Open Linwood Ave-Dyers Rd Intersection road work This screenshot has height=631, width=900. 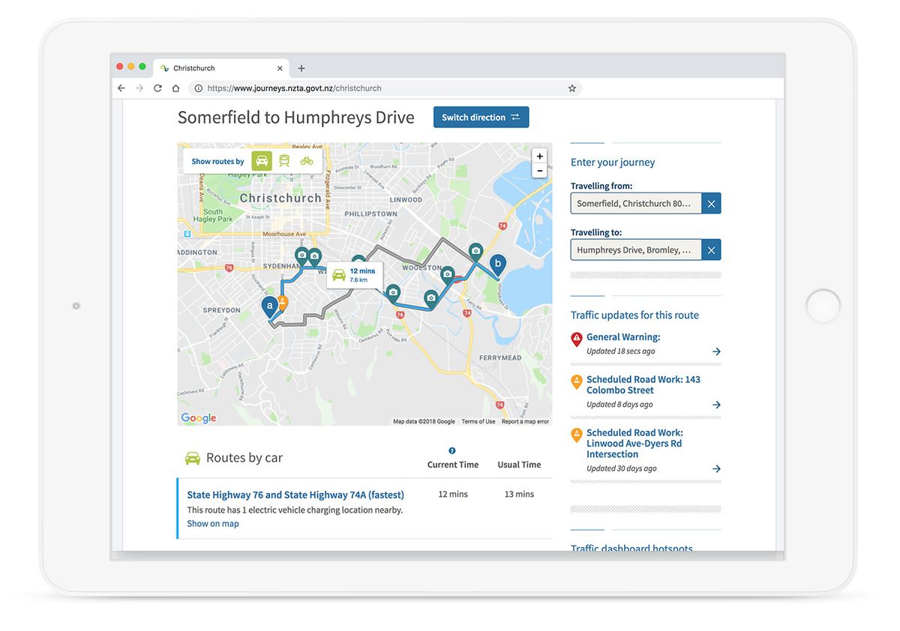click(634, 444)
